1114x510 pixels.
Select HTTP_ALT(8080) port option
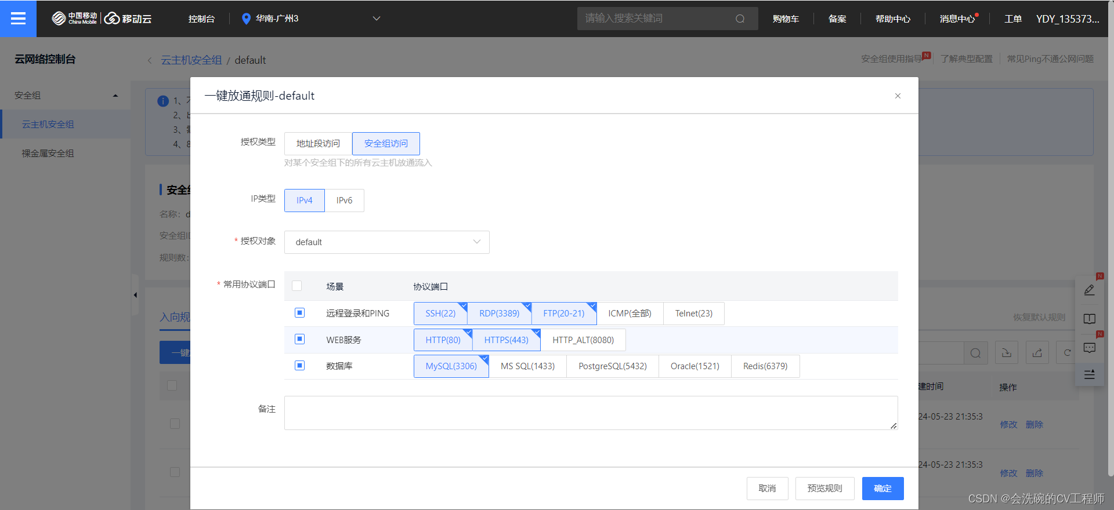click(x=583, y=340)
